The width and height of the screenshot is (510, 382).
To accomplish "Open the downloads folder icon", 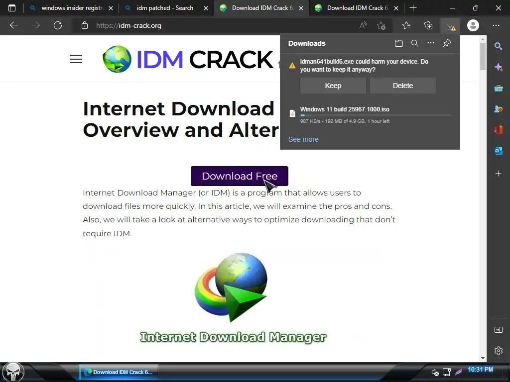I will coord(399,43).
